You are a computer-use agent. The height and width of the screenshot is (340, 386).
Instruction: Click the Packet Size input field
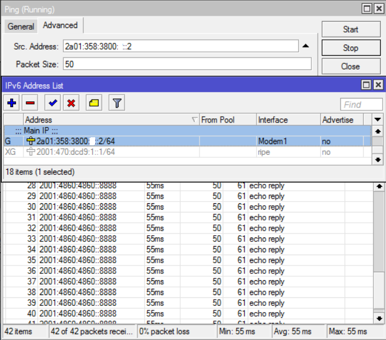tap(187, 64)
